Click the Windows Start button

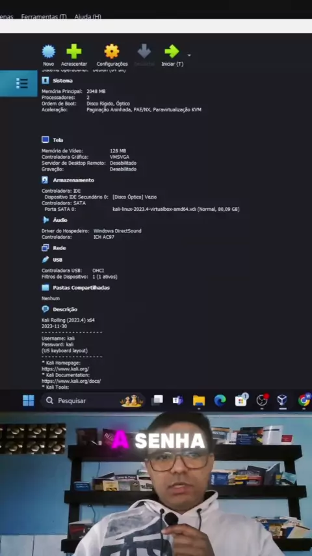coord(29,400)
